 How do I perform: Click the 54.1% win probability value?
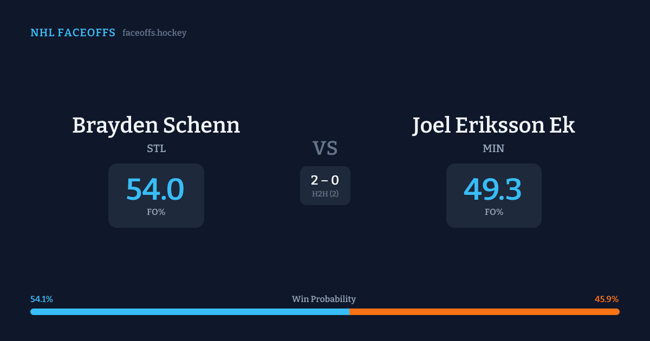pos(42,299)
